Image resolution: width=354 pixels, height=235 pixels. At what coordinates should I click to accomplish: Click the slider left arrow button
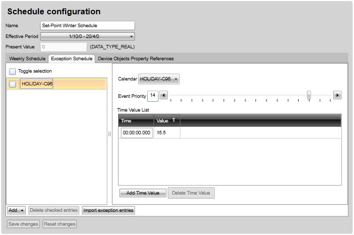[163, 95]
